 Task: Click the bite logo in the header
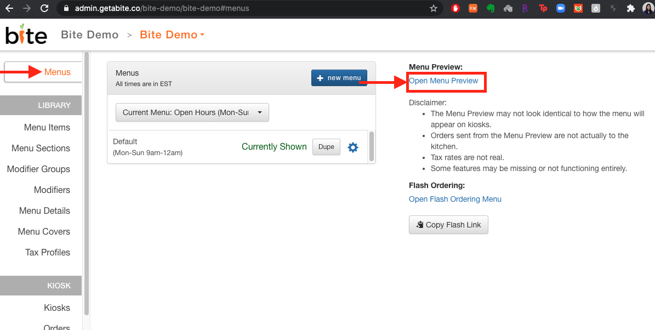coord(25,34)
